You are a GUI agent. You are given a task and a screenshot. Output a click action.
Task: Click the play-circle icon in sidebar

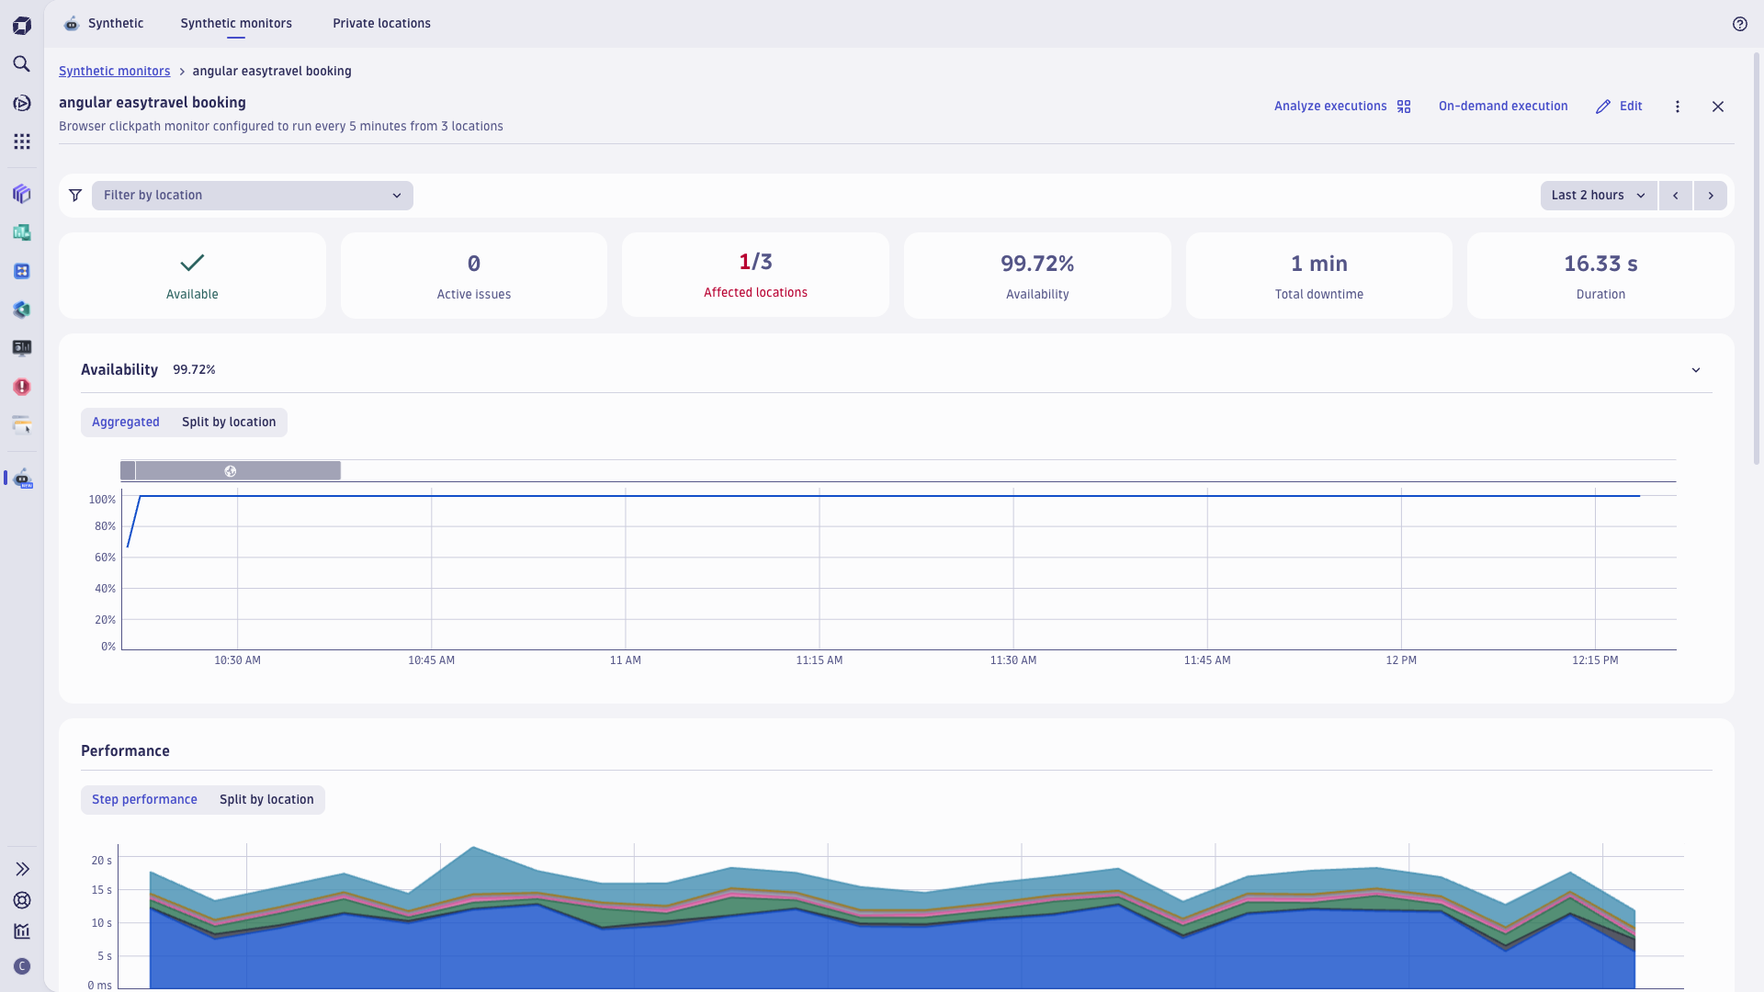click(x=22, y=103)
